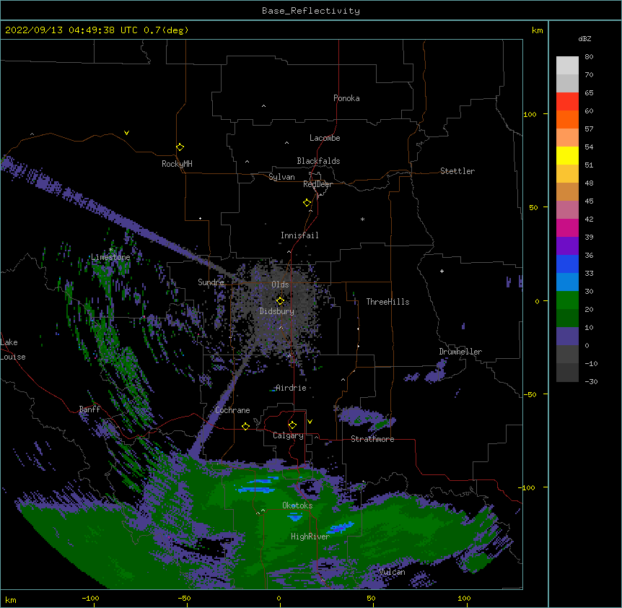Click the RedDeer city label
The width and height of the screenshot is (622, 608).
tap(317, 184)
